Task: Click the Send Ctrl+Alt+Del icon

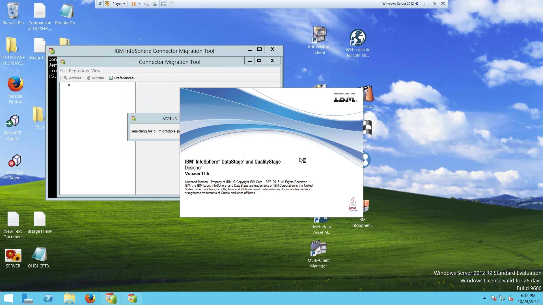Action: (147, 4)
